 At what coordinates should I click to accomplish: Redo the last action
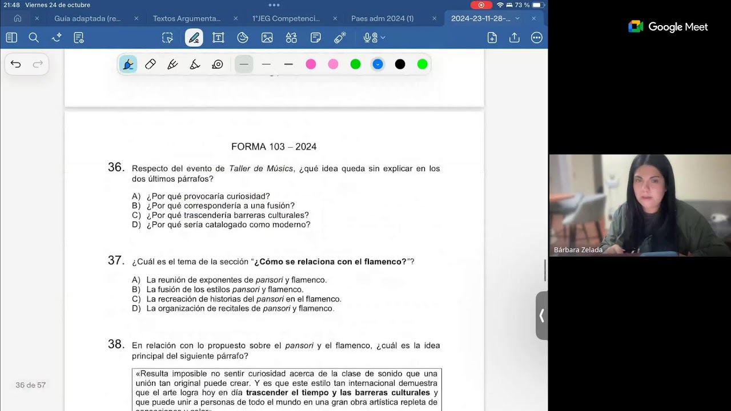point(38,64)
